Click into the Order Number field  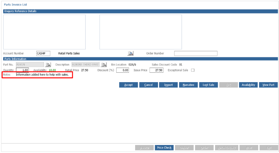click(x=196, y=53)
